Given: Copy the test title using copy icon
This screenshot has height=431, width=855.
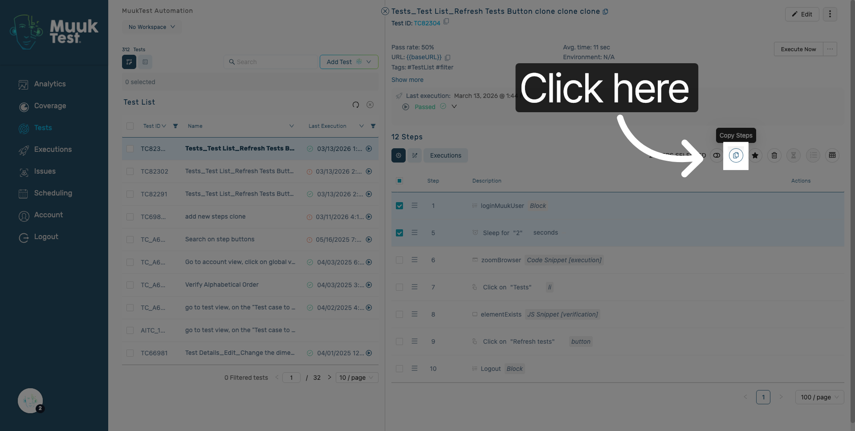Looking at the screenshot, I should [x=606, y=12].
